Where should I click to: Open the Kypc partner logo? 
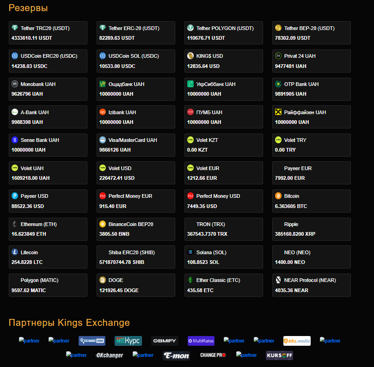pyautogui.click(x=129, y=341)
